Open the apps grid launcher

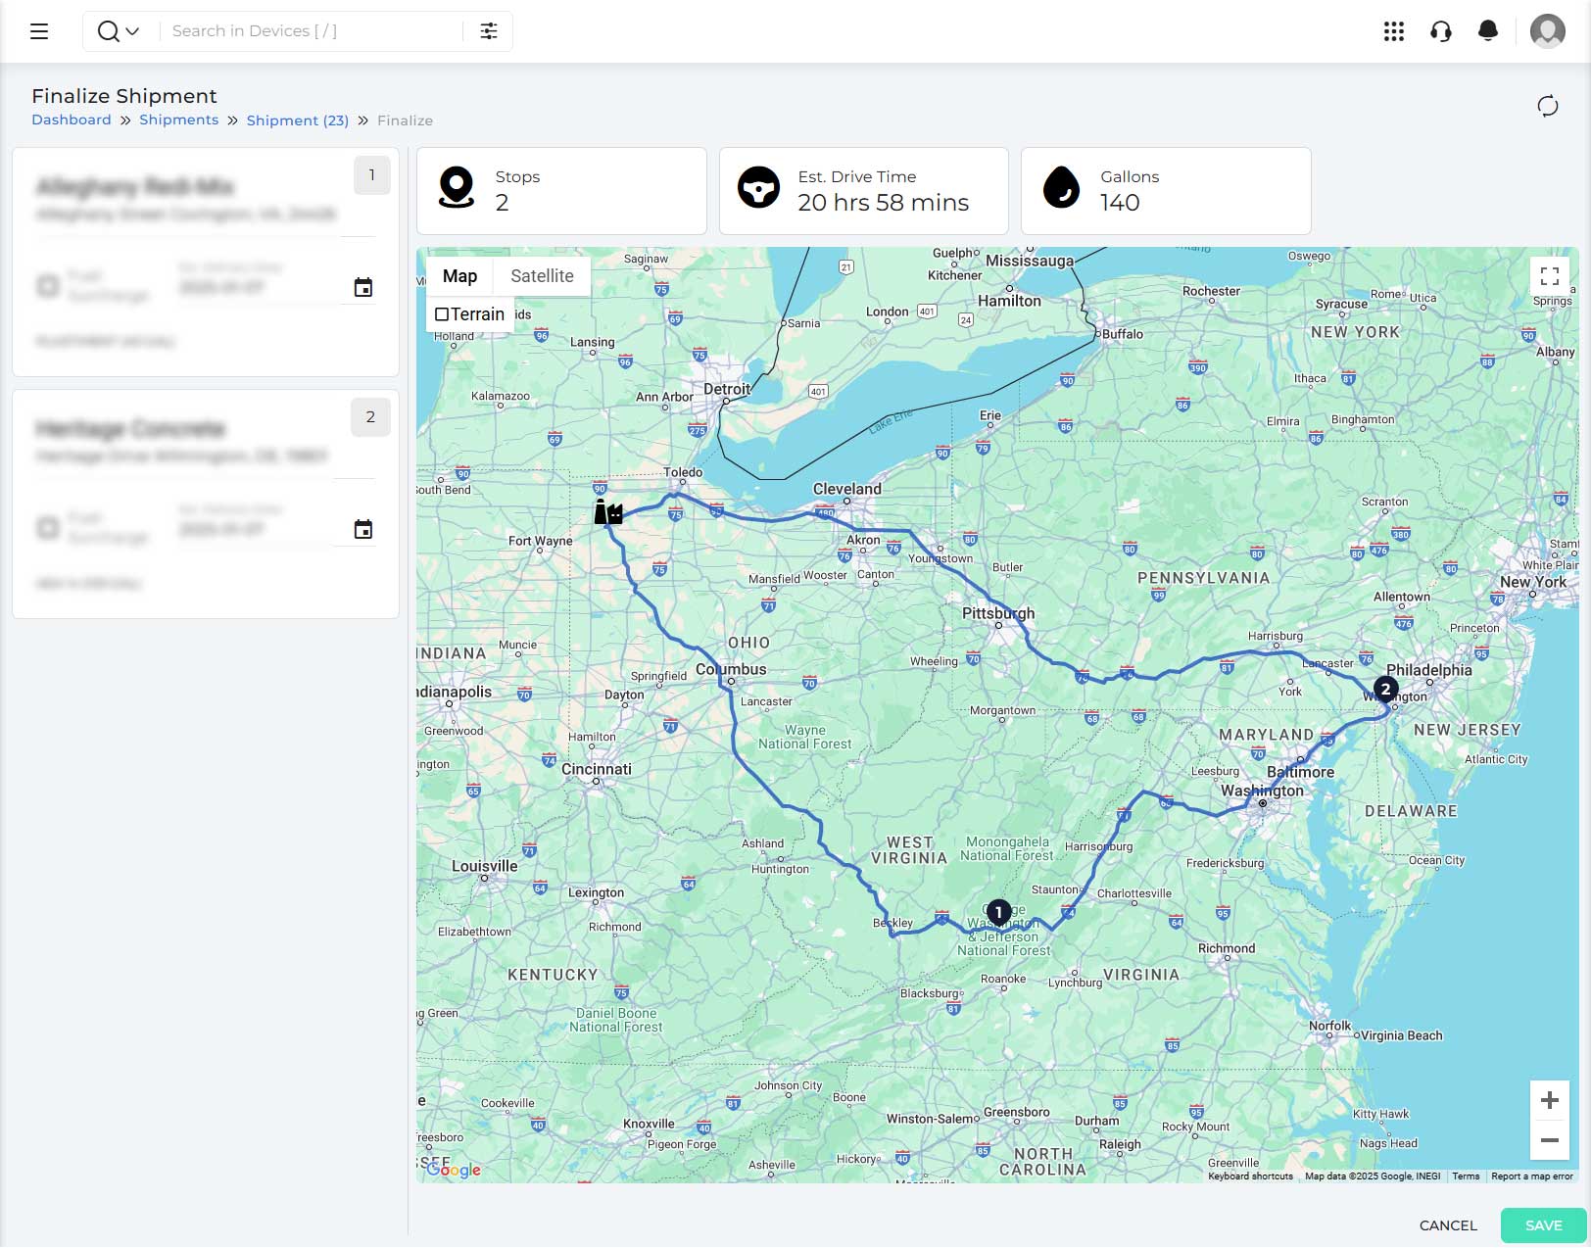[x=1393, y=31]
